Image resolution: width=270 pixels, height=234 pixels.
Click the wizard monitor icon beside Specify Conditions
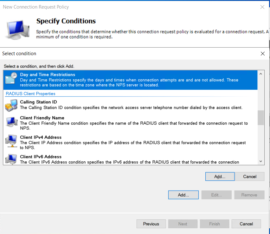(17, 30)
